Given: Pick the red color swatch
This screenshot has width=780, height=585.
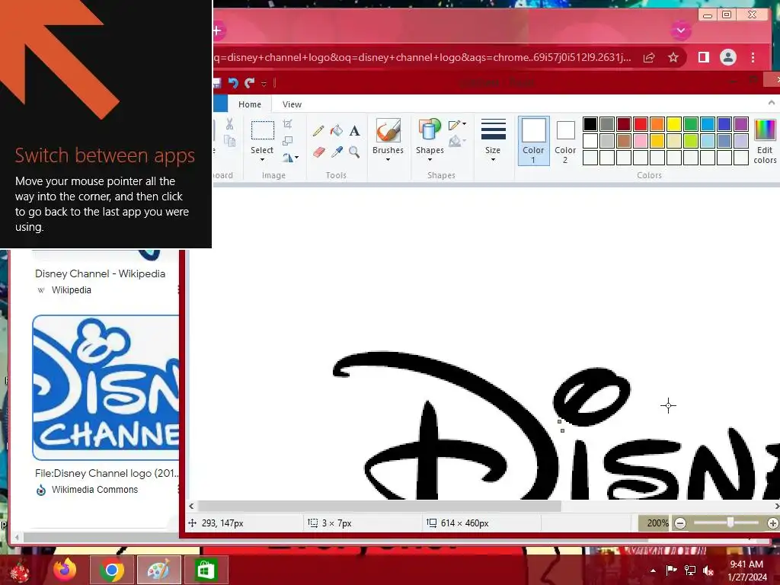Looking at the screenshot, I should 640,124.
